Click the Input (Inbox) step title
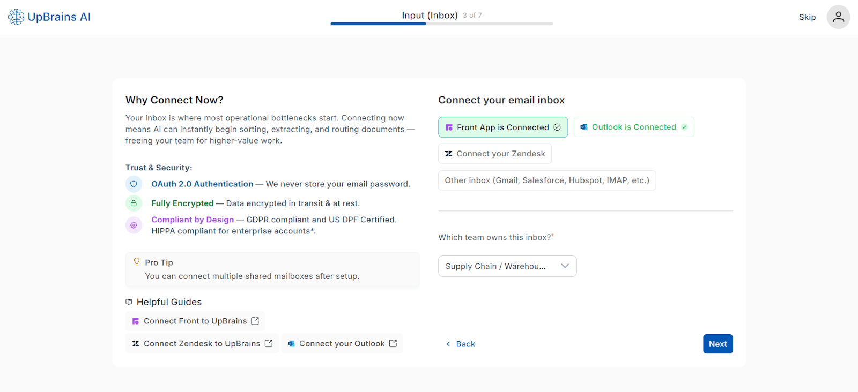Screen dimensions: 858x392 click(x=430, y=15)
